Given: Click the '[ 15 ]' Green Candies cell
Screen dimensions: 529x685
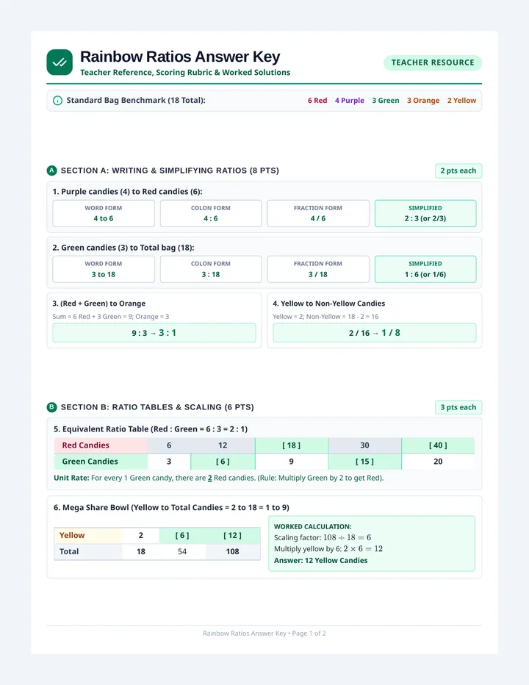Looking at the screenshot, I should pyautogui.click(x=364, y=462).
